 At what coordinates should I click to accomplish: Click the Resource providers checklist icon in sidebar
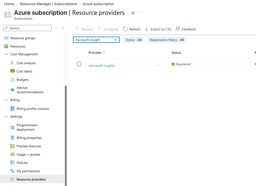pyautogui.click(x=12, y=179)
